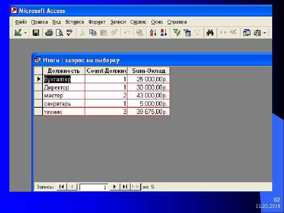Click the row selector for Директор row

point(38,88)
